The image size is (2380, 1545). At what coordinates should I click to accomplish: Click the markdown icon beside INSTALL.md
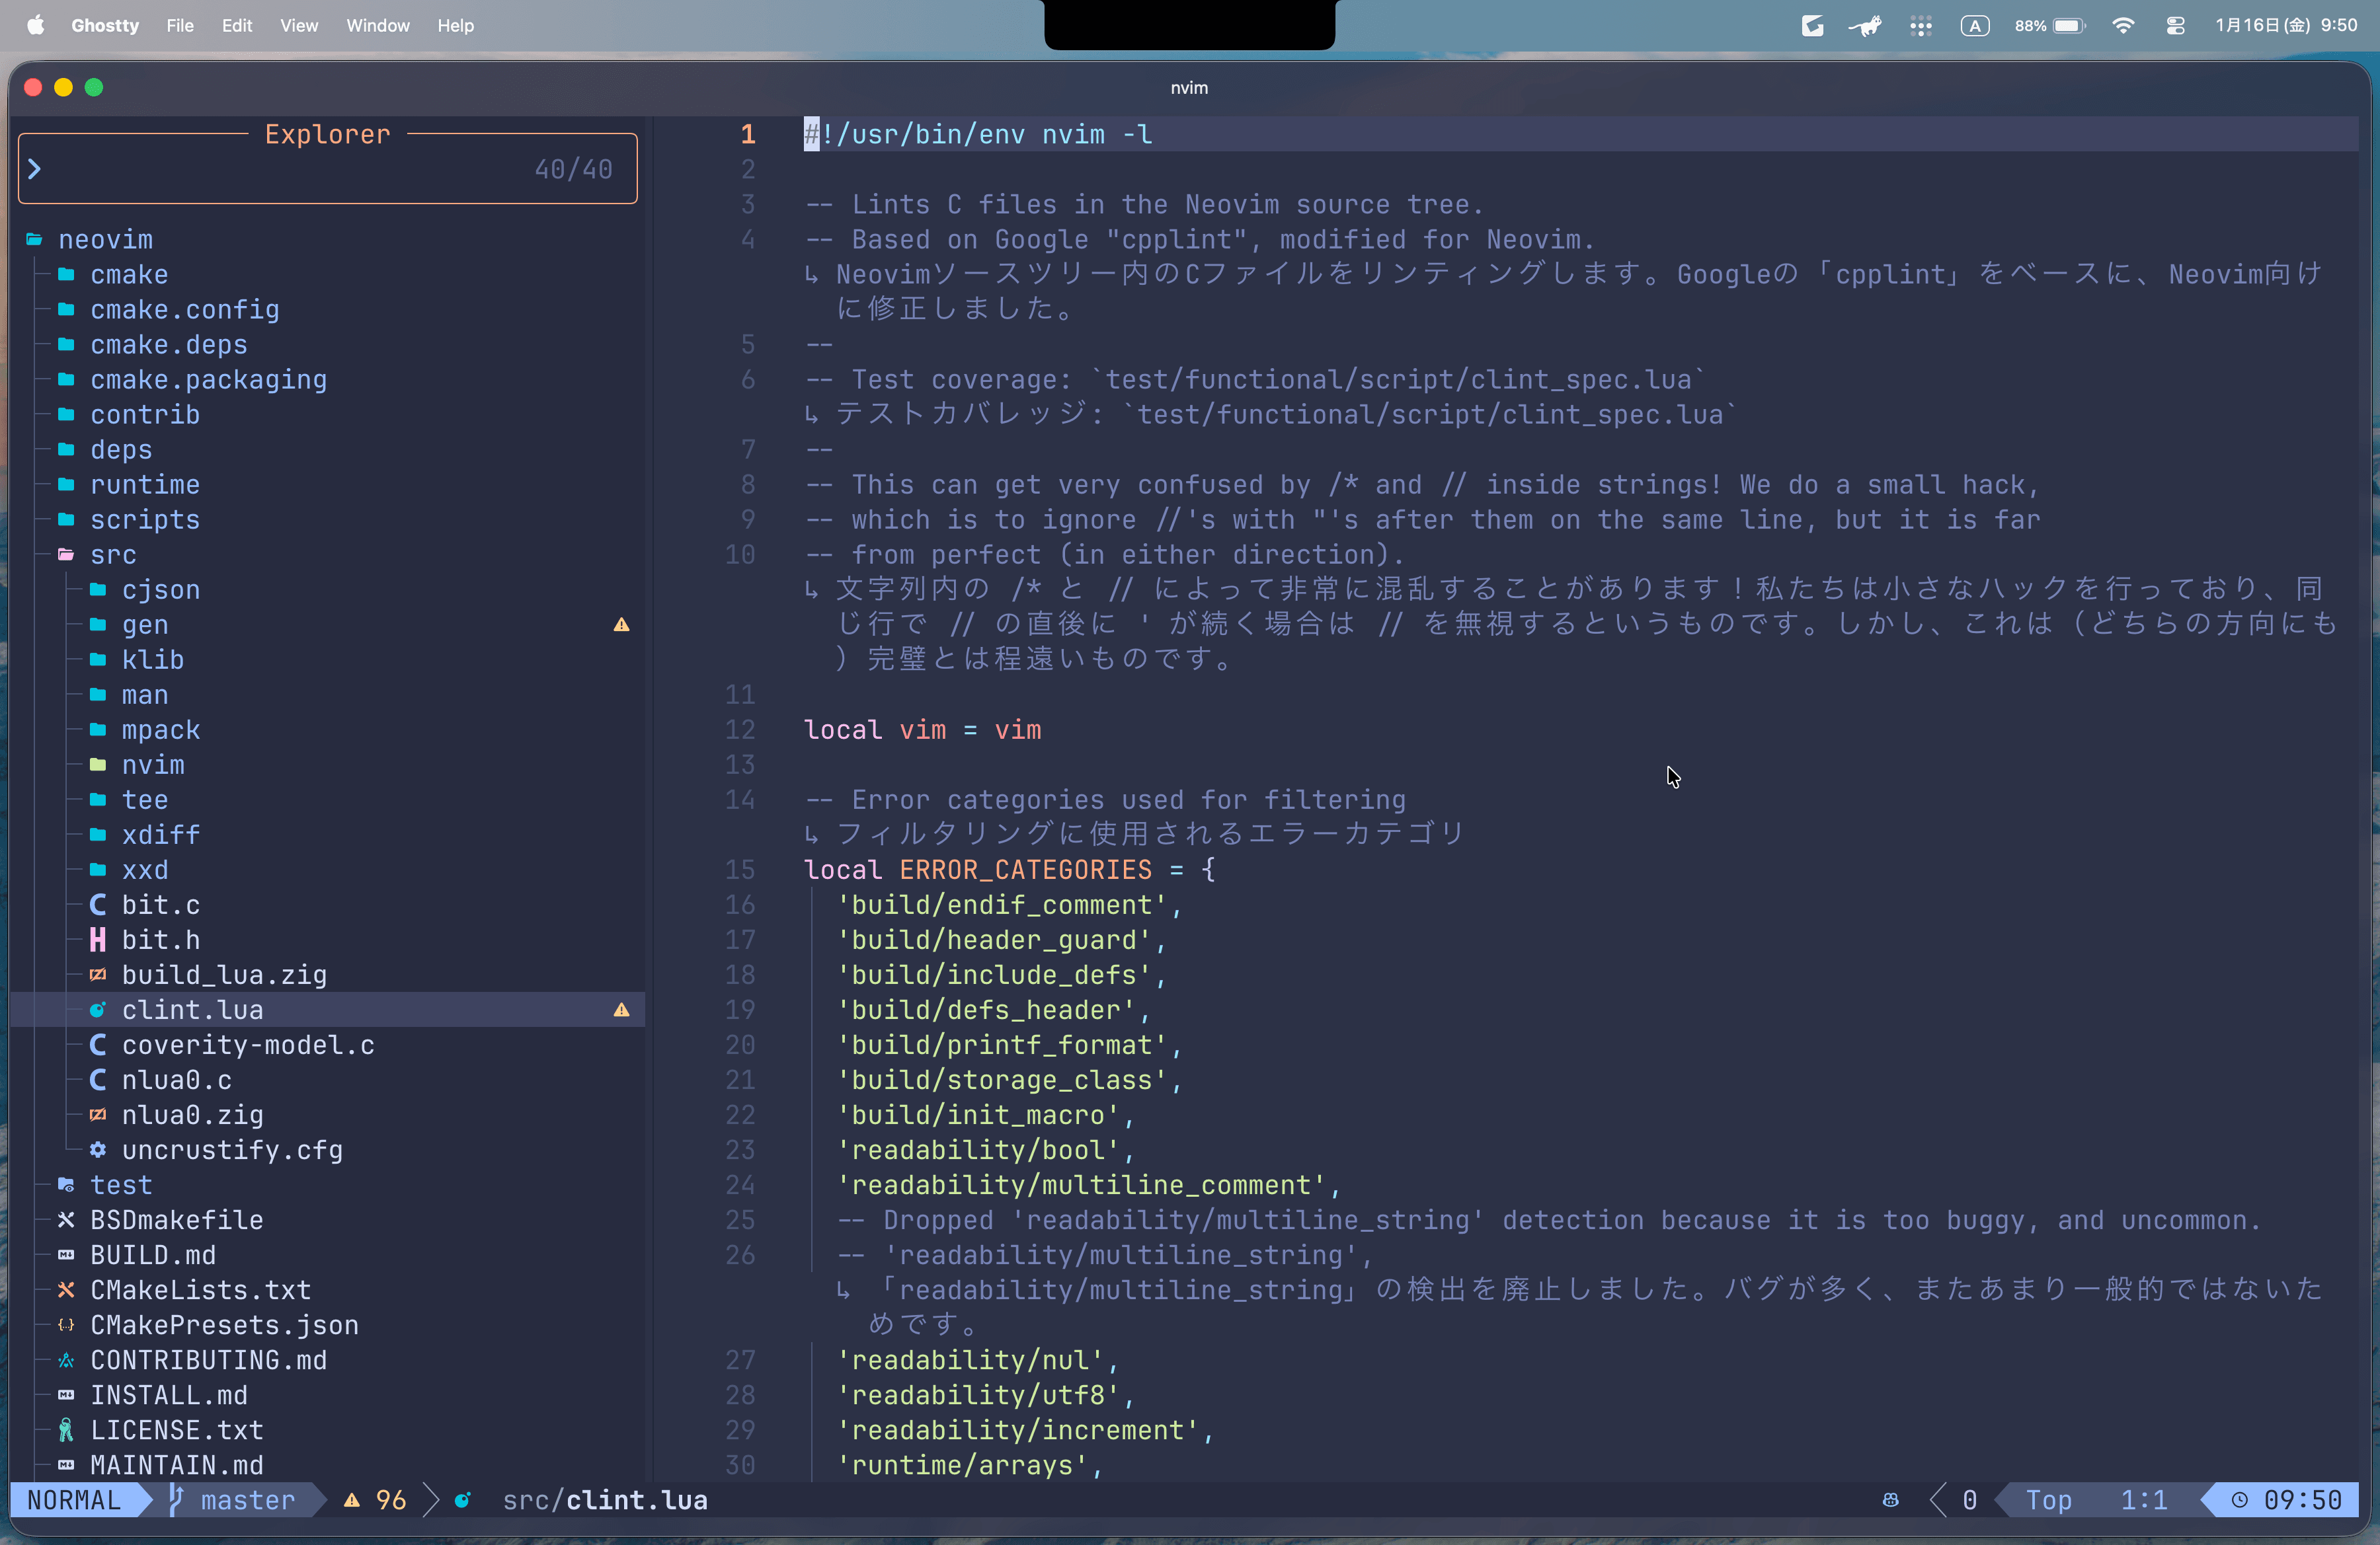[66, 1394]
